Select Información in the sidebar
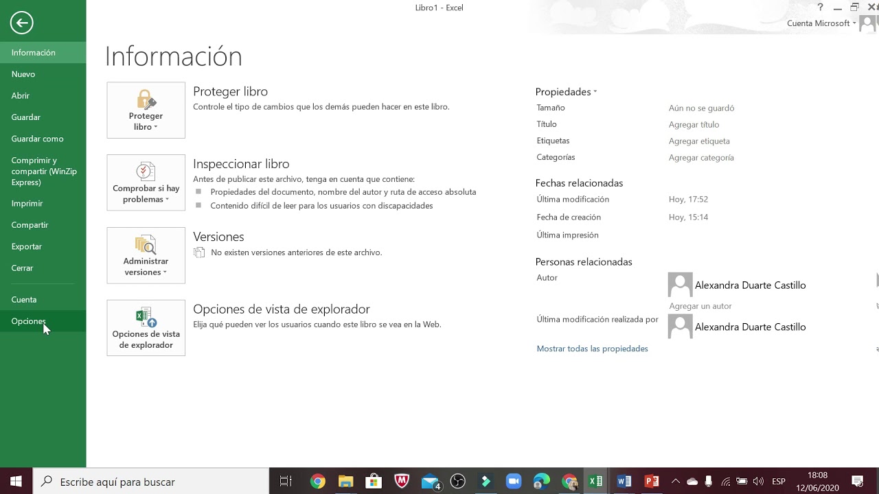Viewport: 879px width, 494px height. [x=43, y=53]
